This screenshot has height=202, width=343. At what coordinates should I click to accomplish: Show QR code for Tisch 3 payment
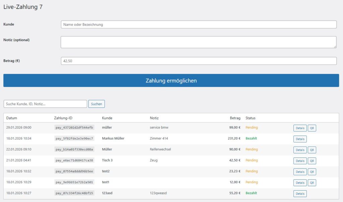tap(312, 161)
